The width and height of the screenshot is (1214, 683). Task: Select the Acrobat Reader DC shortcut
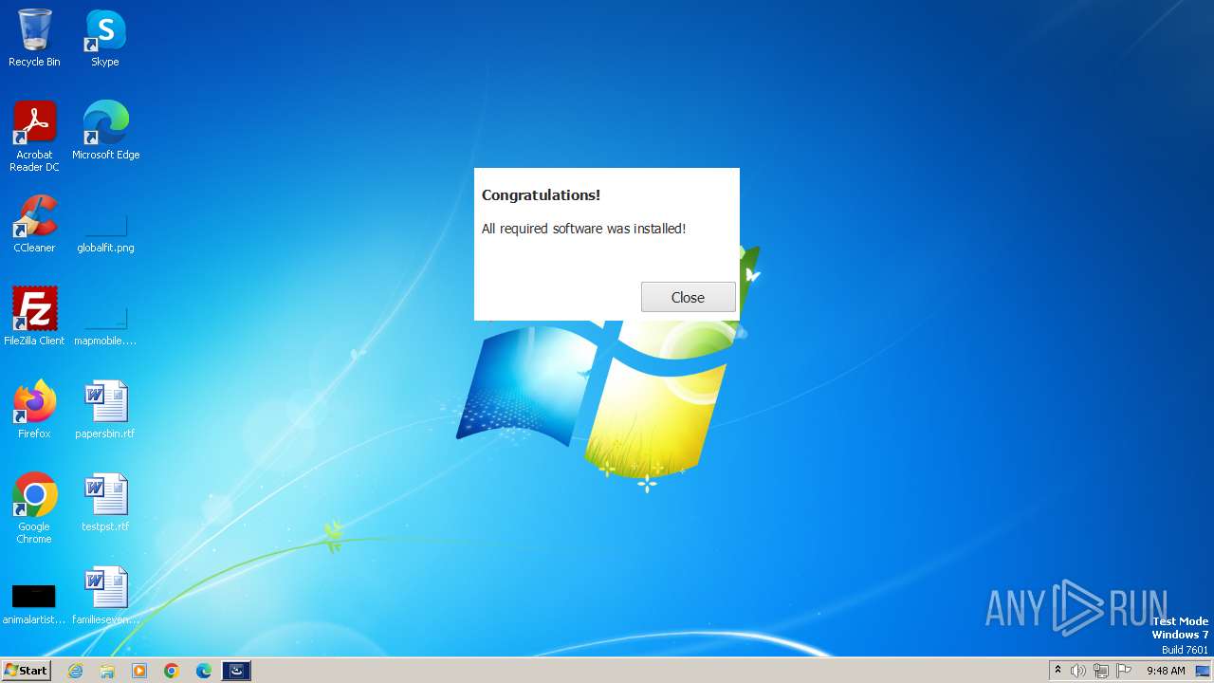[34, 137]
